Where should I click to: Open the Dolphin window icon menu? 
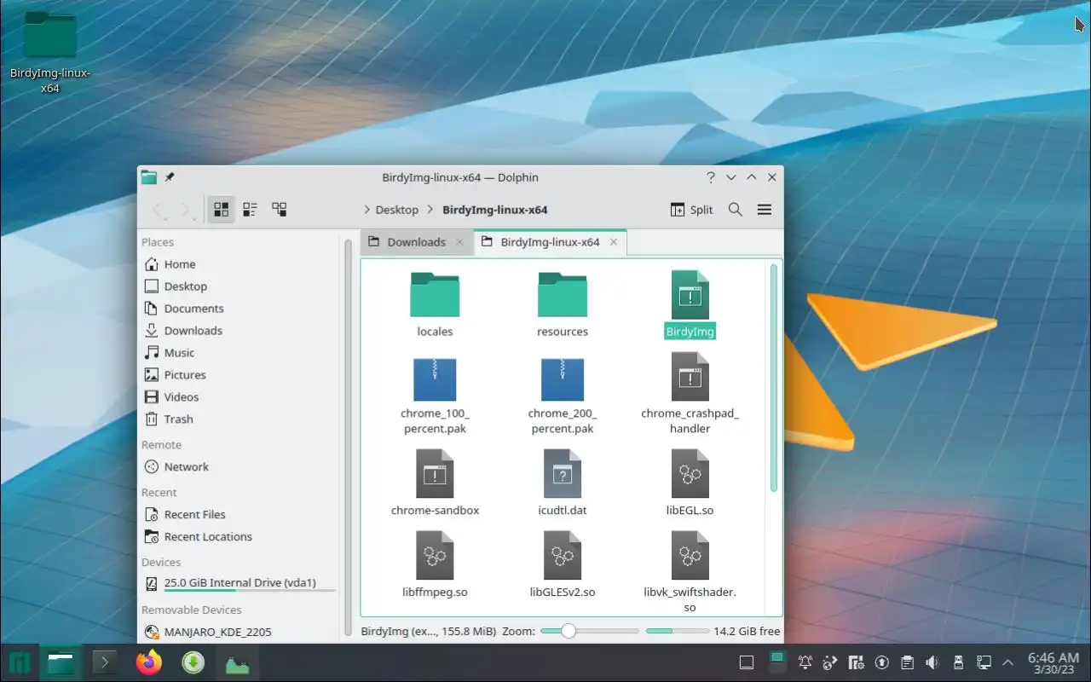coord(149,177)
